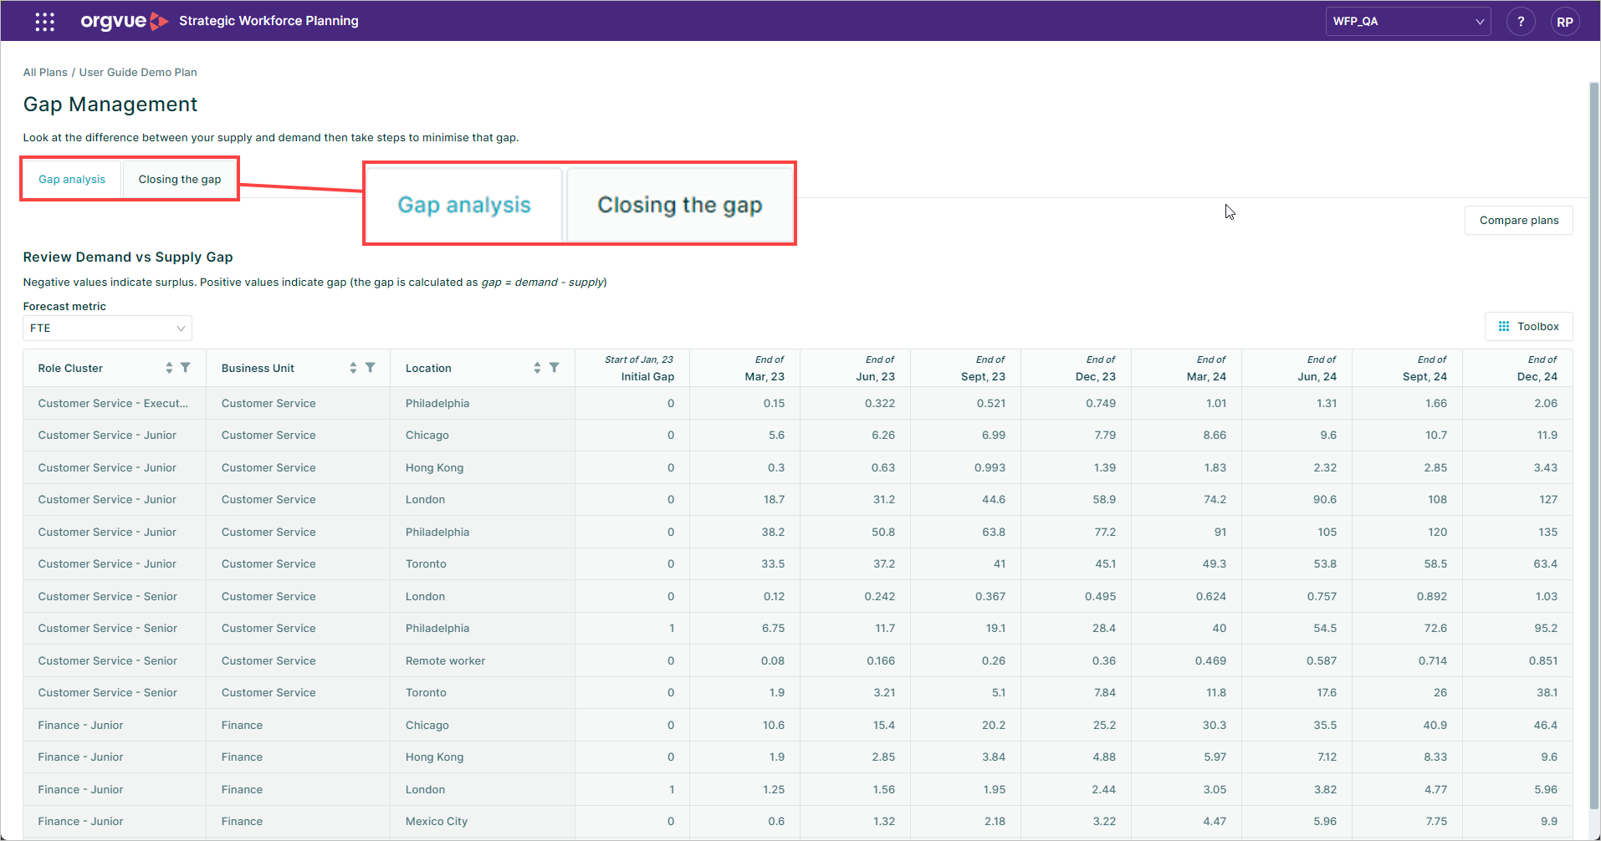The width and height of the screenshot is (1601, 841).
Task: Sort the Business Unit column
Action: [352, 367]
